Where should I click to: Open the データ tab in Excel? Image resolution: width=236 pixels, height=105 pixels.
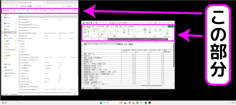[x=112, y=26]
